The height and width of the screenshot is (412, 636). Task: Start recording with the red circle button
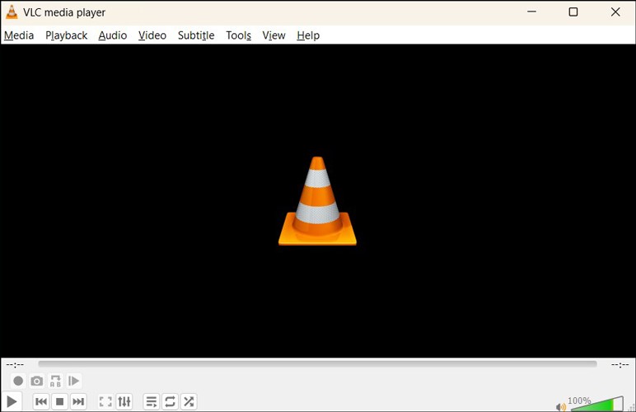18,381
